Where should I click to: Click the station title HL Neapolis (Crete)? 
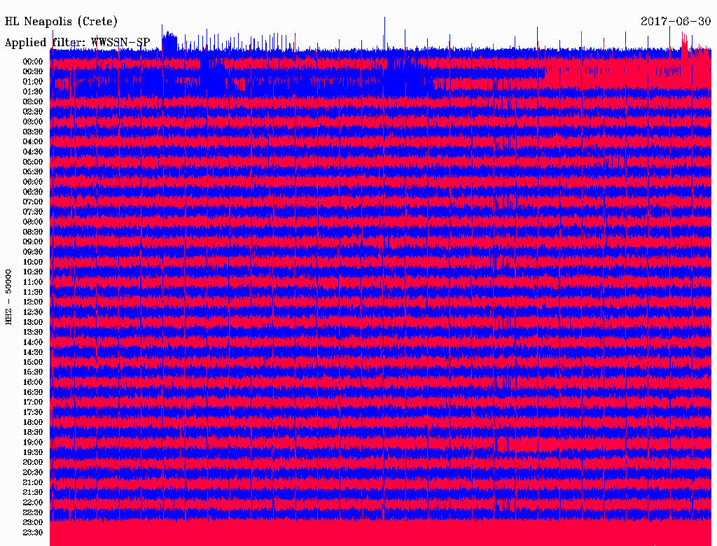62,21
